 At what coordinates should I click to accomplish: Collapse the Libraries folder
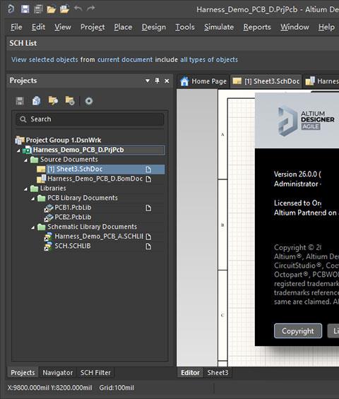[x=25, y=189]
